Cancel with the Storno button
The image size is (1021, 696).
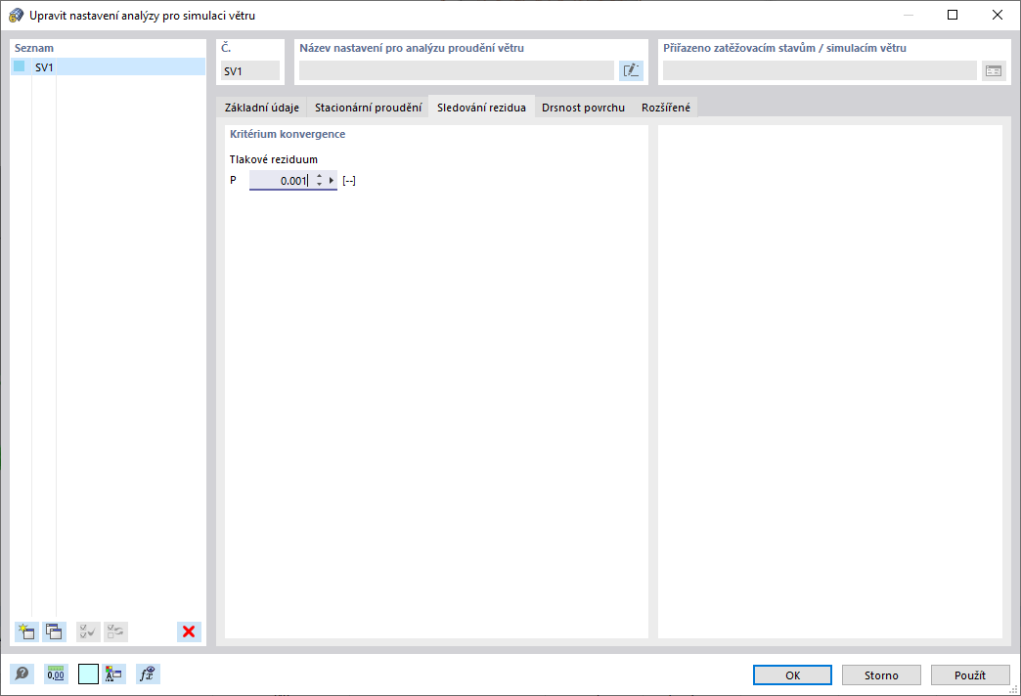[881, 675]
